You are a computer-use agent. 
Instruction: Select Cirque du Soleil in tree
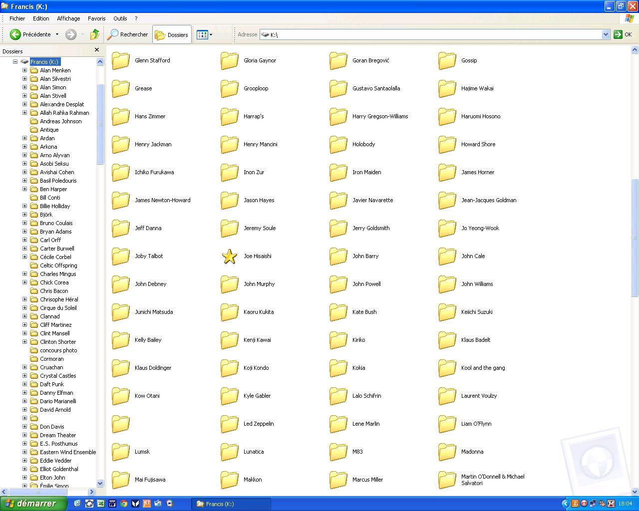pos(58,308)
